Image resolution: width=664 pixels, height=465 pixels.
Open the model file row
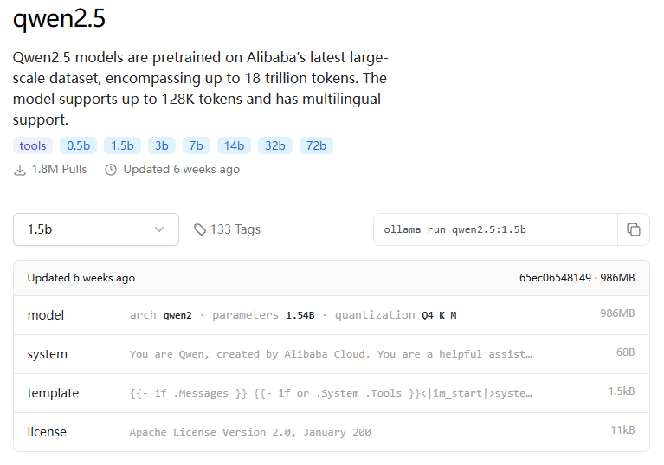click(331, 315)
